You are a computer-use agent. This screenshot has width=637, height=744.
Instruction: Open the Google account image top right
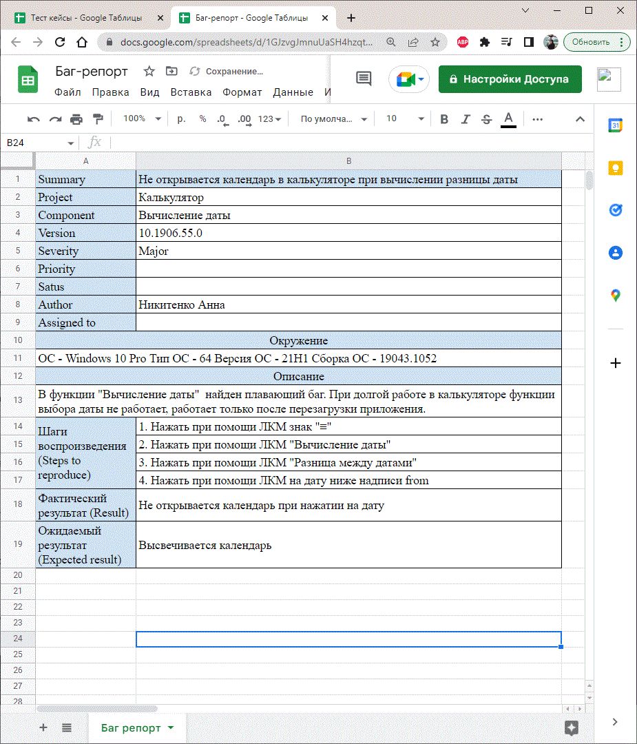609,79
